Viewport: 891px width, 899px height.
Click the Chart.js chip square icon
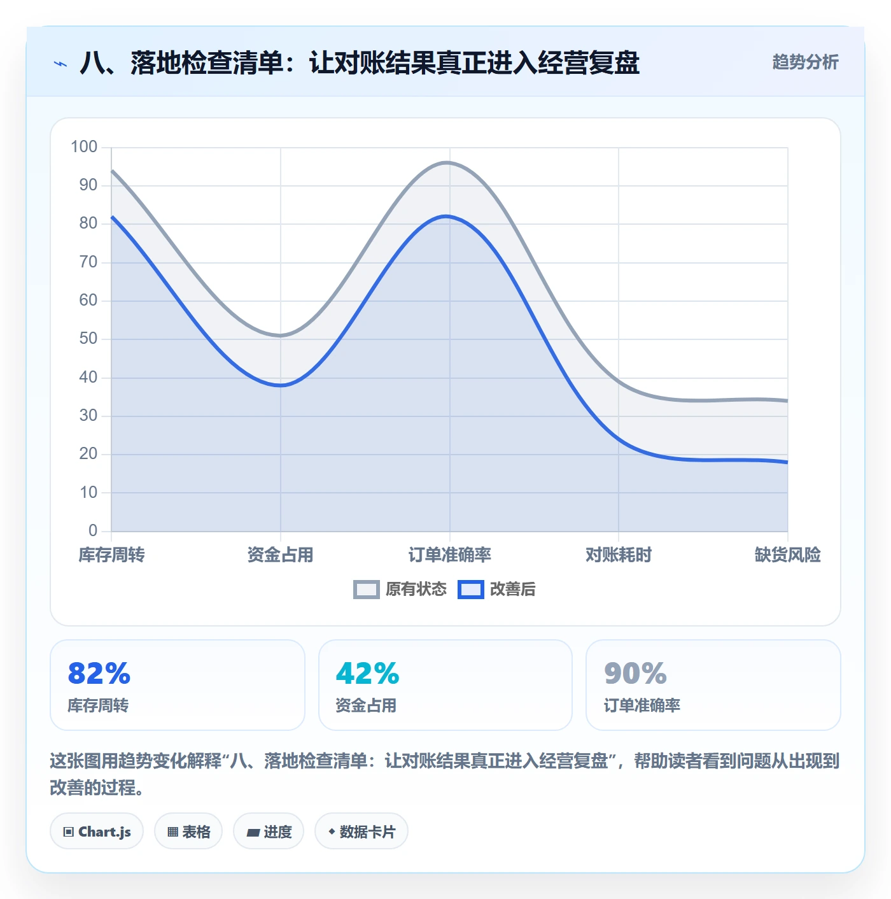click(x=69, y=832)
